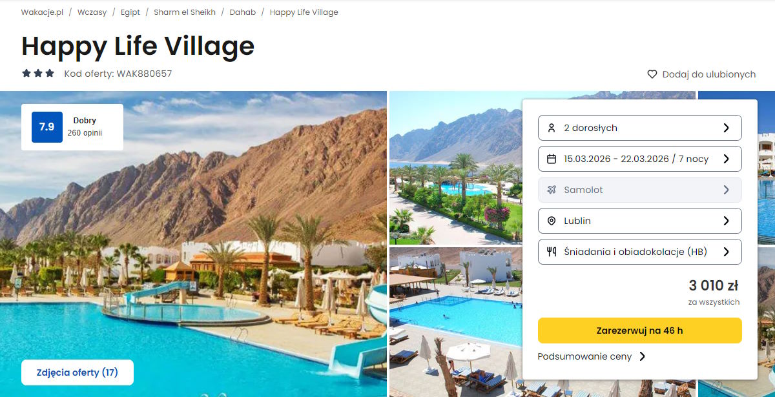775x397 pixels.
Task: Expand the 2 dorosłych traveler selector
Action: pyautogui.click(x=640, y=128)
